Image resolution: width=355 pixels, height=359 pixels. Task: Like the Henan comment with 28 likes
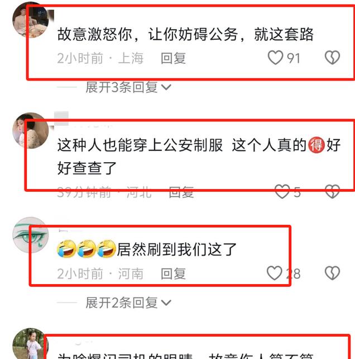(x=274, y=273)
